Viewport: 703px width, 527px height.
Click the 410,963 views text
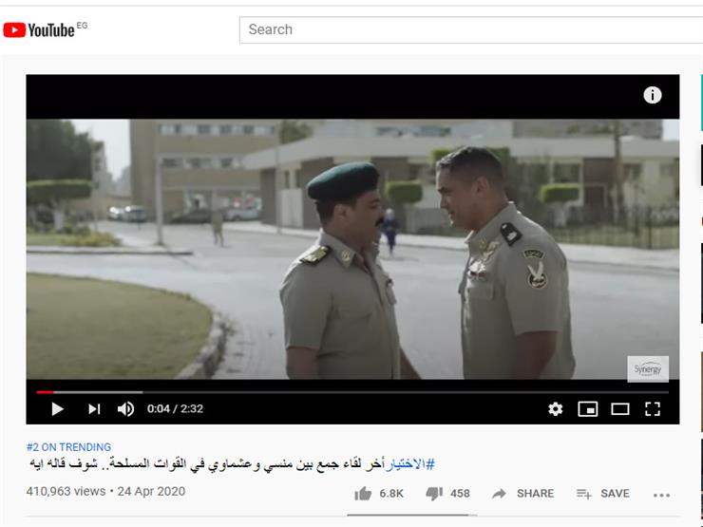click(x=66, y=491)
